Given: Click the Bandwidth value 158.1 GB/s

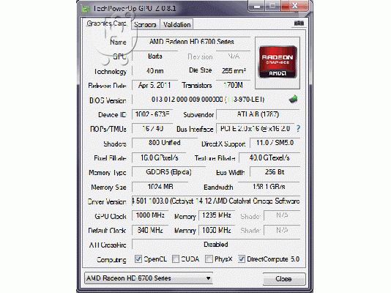Looking at the screenshot, I should [269, 187].
